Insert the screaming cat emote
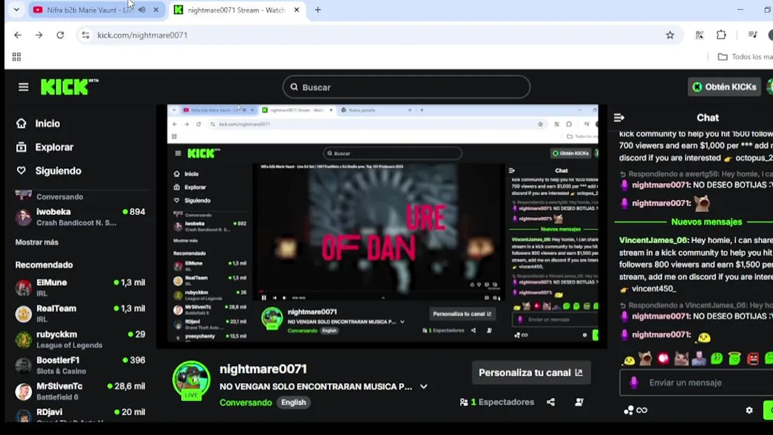This screenshot has width=773, height=435. click(646, 359)
